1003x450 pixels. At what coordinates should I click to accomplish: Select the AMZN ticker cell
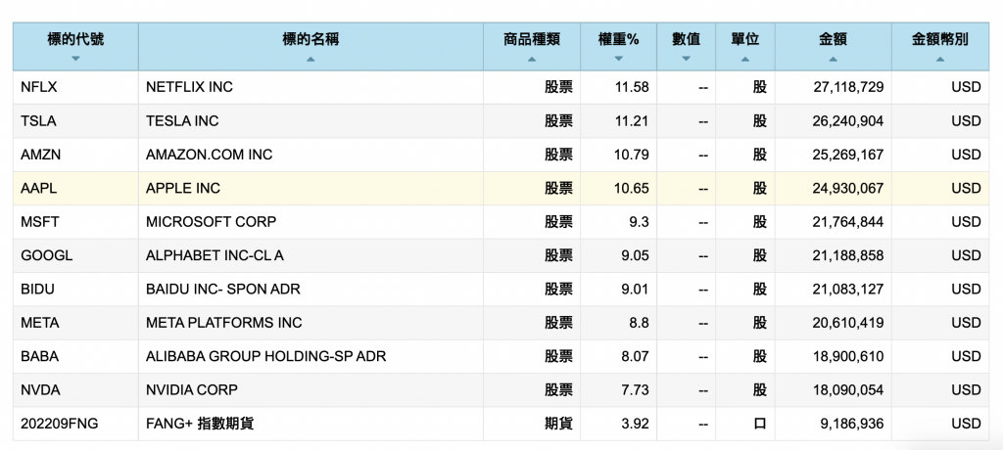coord(75,155)
